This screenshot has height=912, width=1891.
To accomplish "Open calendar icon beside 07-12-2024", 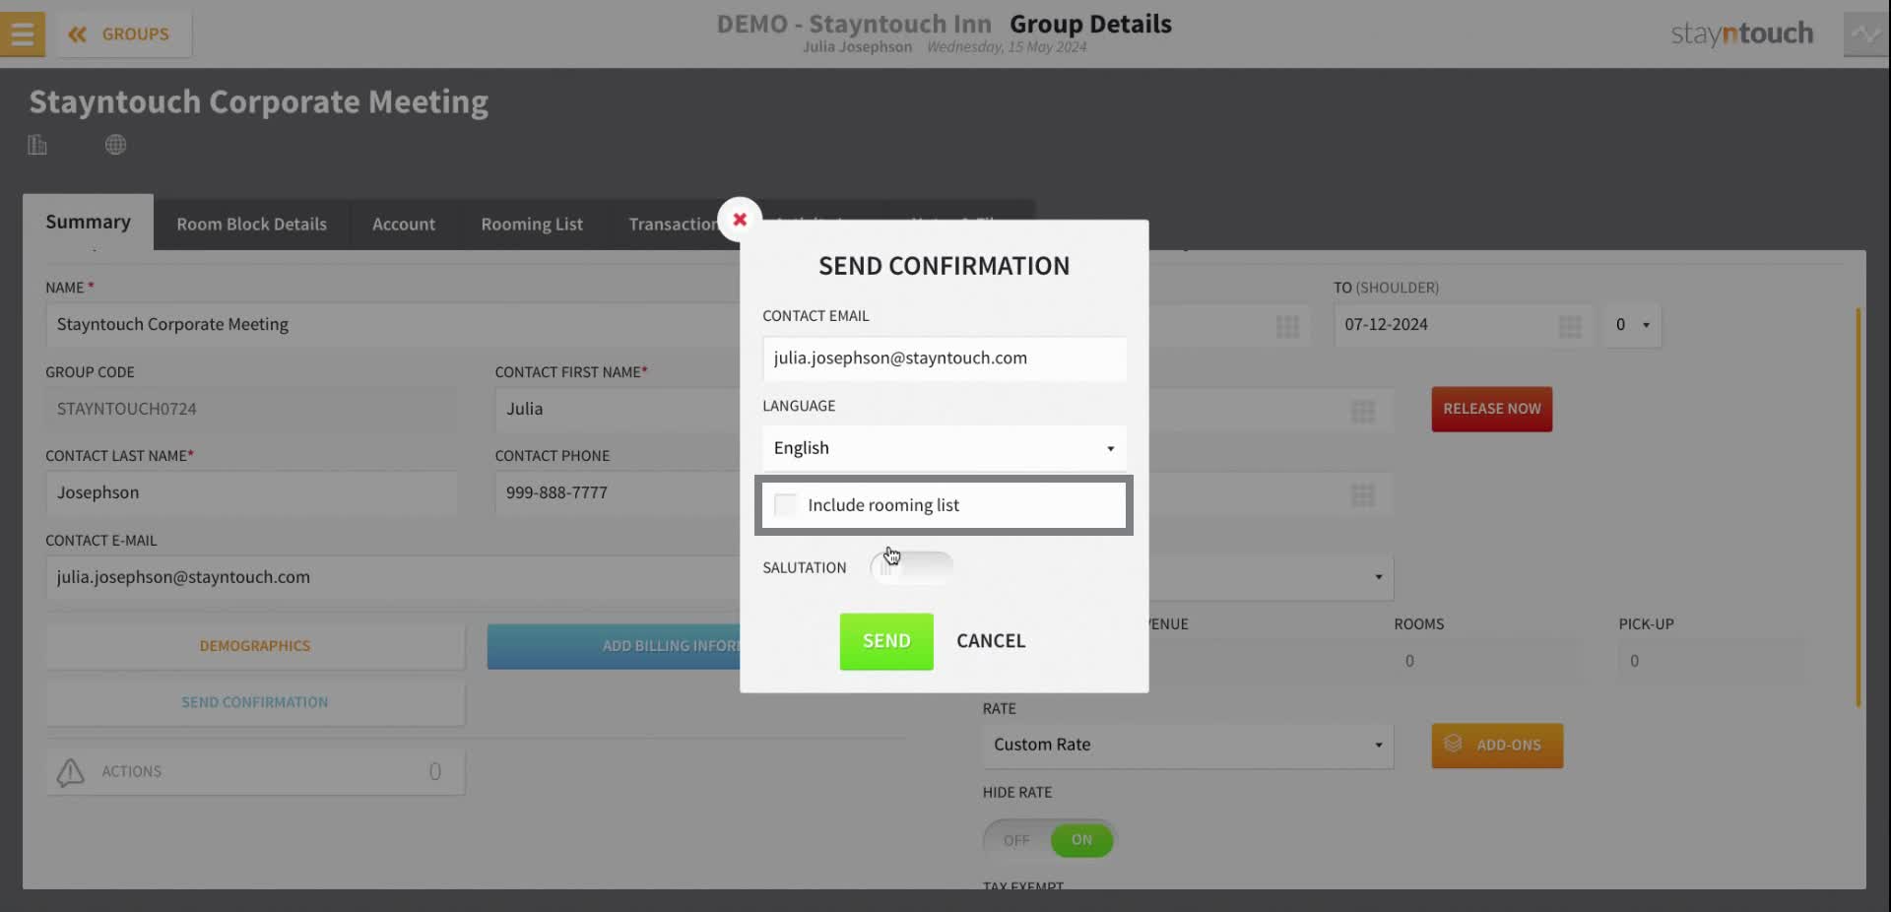I will tap(1570, 326).
